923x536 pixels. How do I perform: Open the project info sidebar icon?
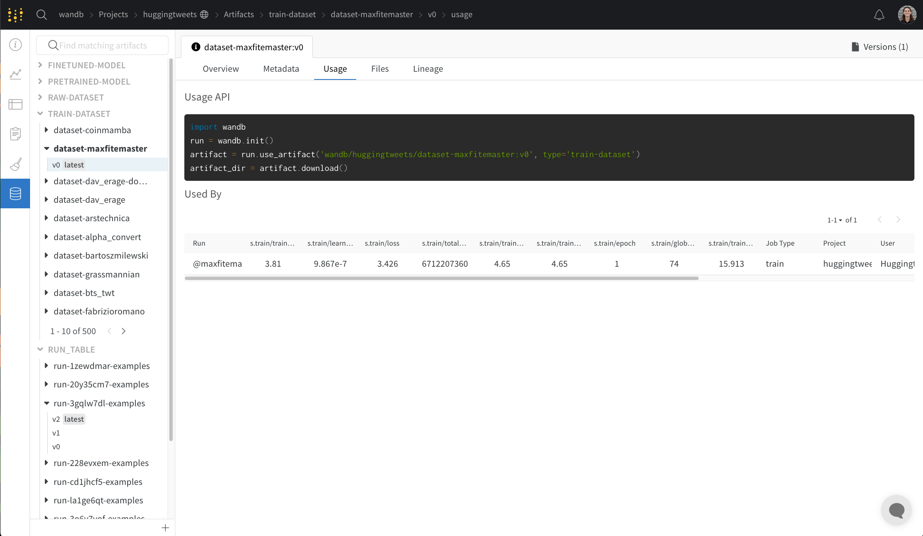pos(15,45)
